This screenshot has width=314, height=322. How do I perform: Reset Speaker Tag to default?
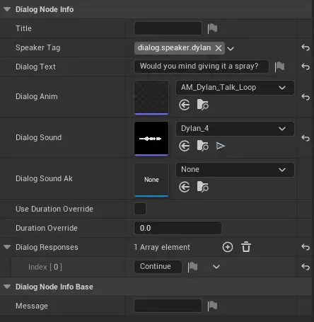[x=306, y=47]
